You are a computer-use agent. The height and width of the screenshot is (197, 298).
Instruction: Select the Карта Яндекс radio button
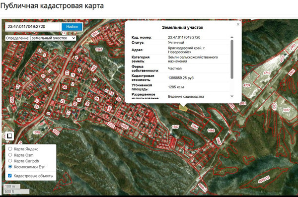tap(10, 149)
